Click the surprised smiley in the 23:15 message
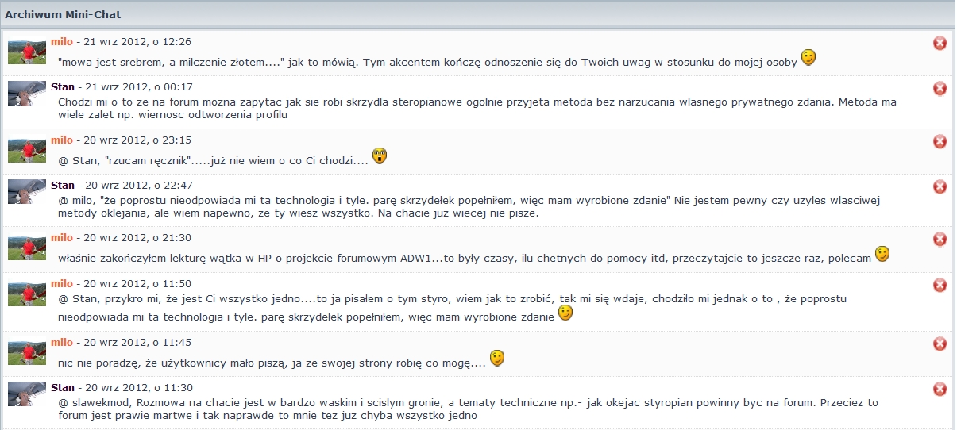Screen dimensions: 957x430 click(x=380, y=155)
